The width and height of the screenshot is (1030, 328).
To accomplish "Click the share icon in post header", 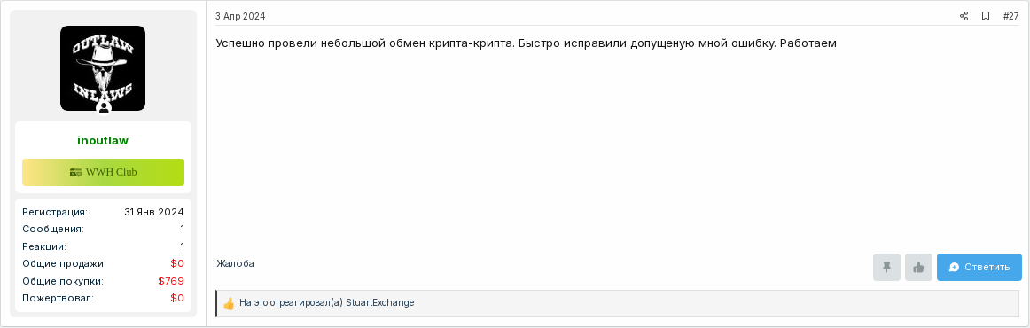I will [964, 16].
